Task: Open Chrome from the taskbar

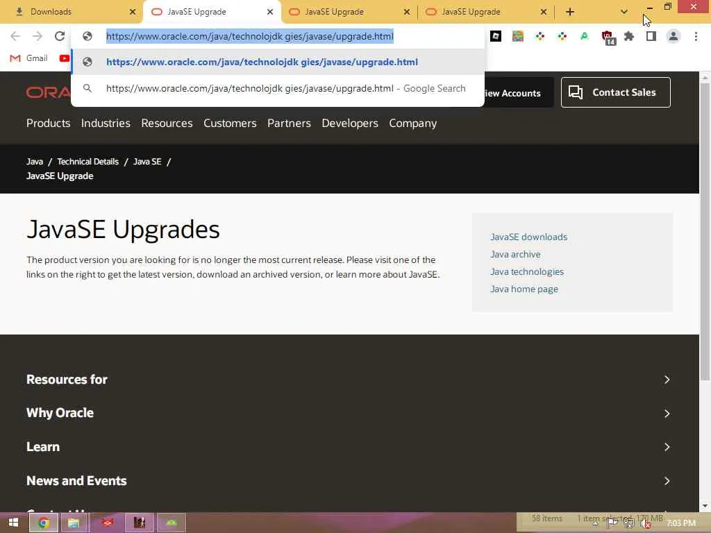Action: point(44,523)
